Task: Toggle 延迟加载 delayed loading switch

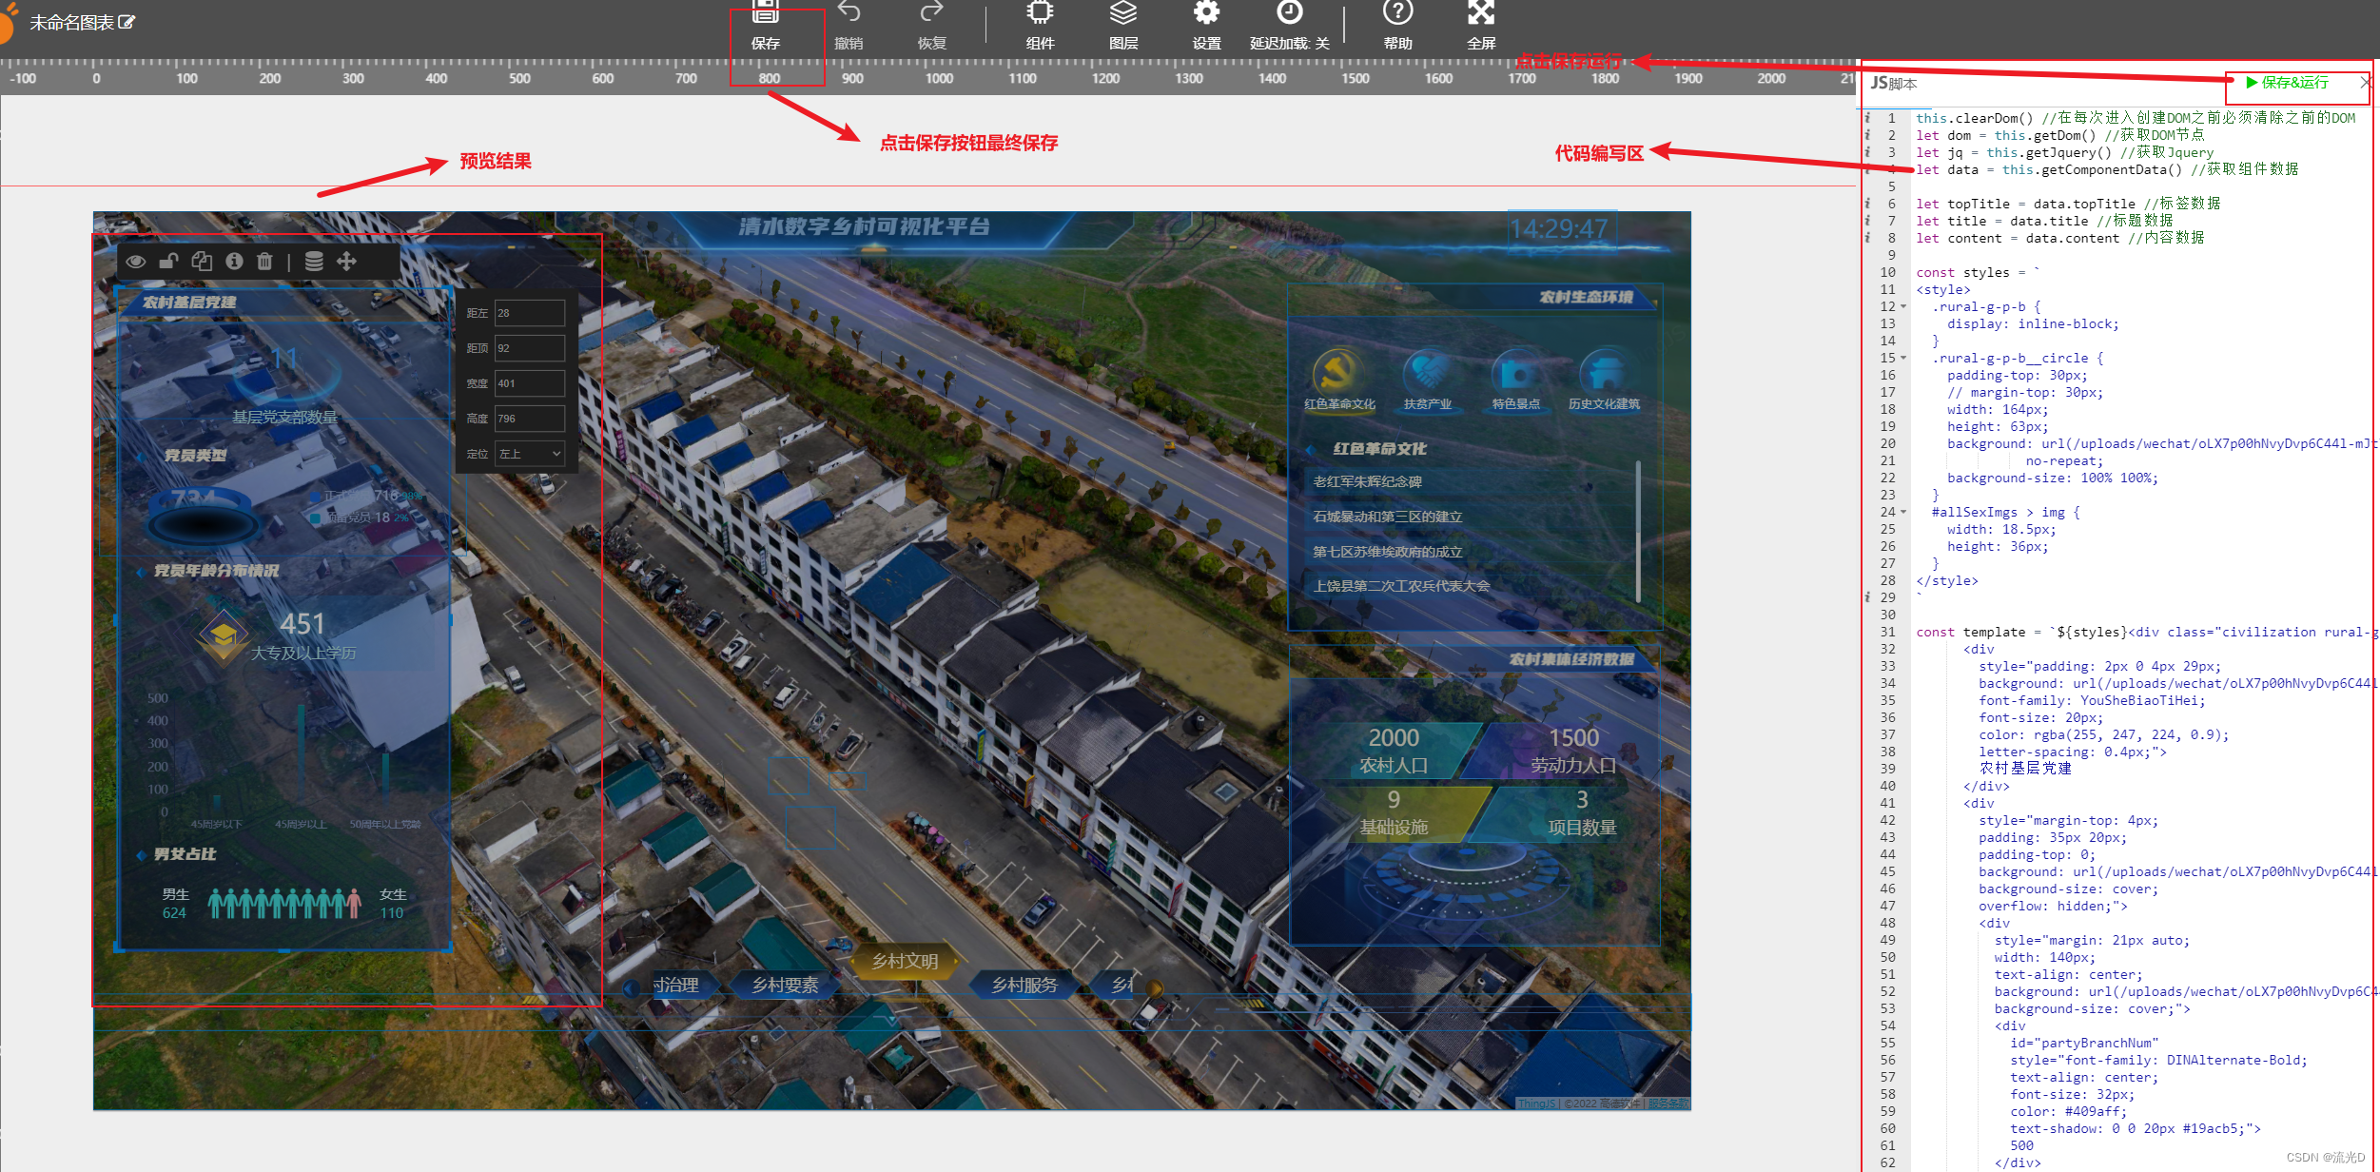Action: [x=1290, y=13]
